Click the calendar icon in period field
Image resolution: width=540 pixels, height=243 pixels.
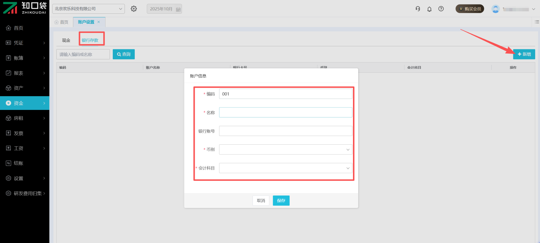(x=178, y=9)
